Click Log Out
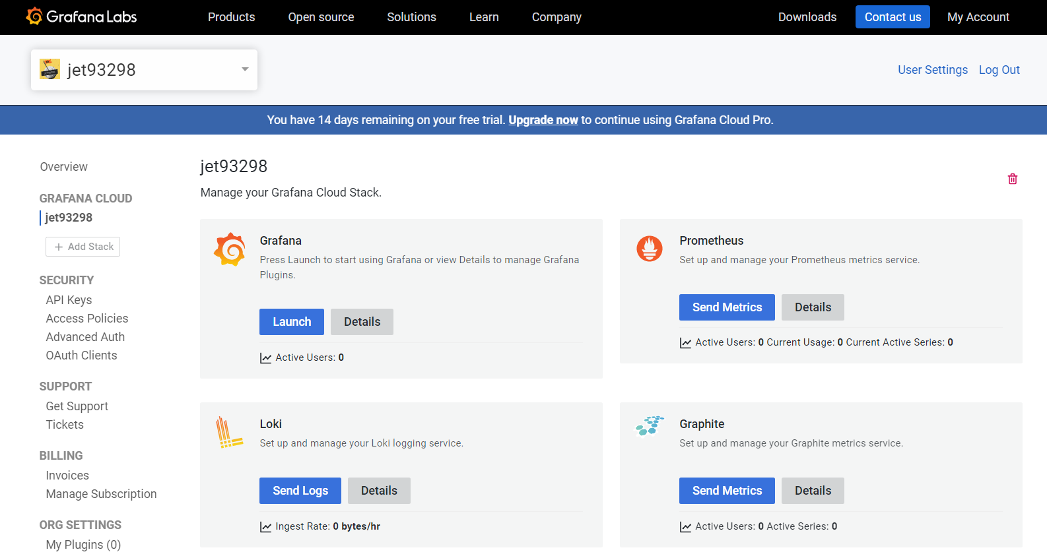The image size is (1047, 558). [x=999, y=70]
